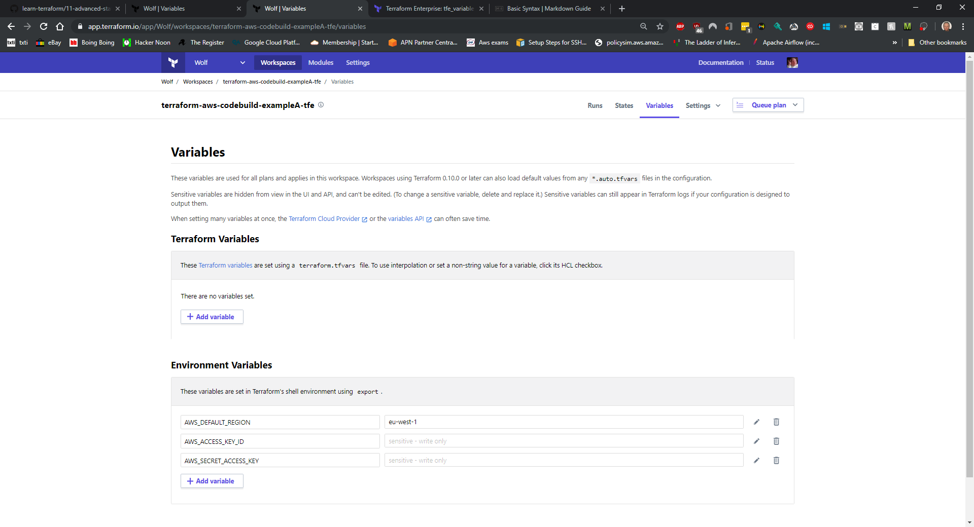Edit the AWS_ACCESS_KEY_ID variable with pencil icon
The image size is (974, 527).
756,441
